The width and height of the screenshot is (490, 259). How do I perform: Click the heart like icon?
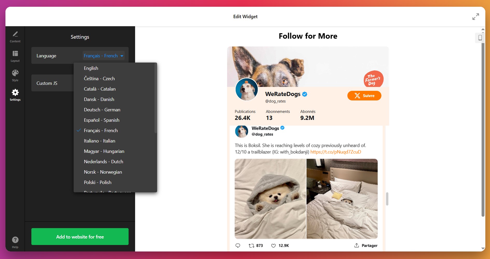(273, 246)
